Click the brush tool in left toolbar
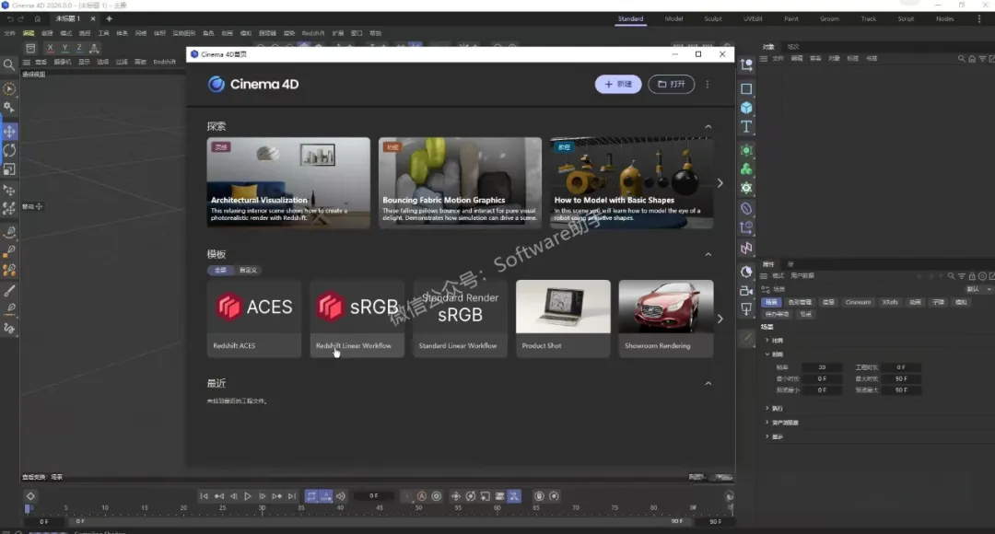Screen dimensions: 995x534 [9, 291]
